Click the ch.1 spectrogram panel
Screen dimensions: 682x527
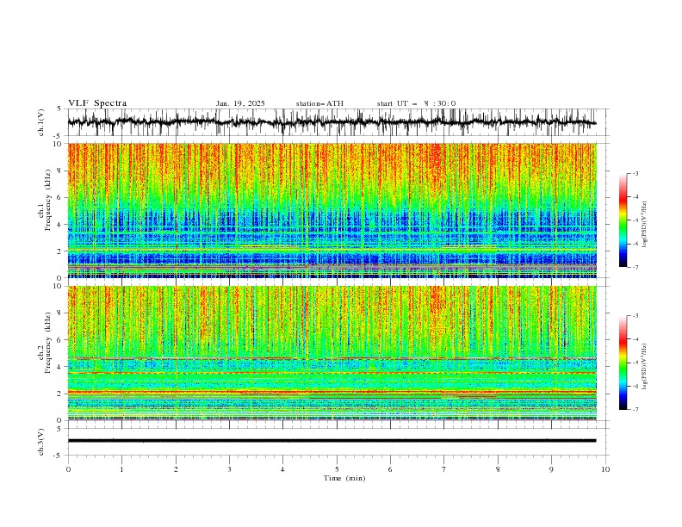tap(332, 210)
